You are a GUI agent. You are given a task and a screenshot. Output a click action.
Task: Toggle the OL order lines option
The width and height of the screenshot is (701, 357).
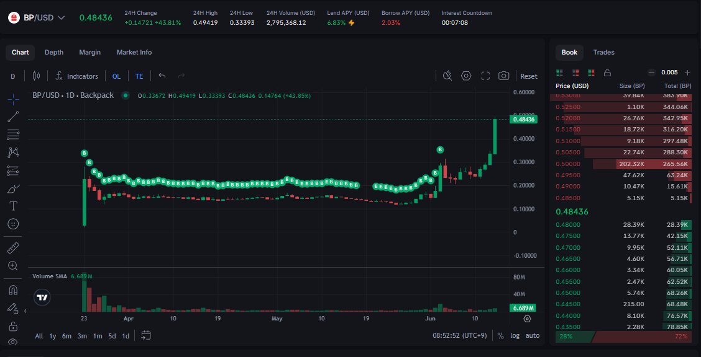click(x=116, y=76)
